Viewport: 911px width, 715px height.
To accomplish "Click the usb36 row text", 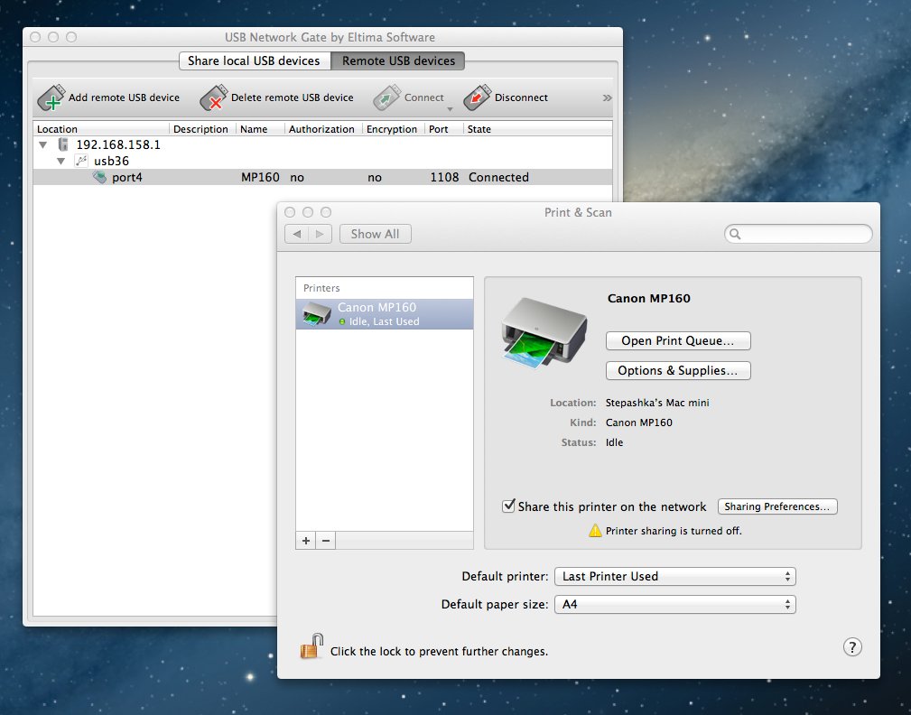I will [x=112, y=161].
